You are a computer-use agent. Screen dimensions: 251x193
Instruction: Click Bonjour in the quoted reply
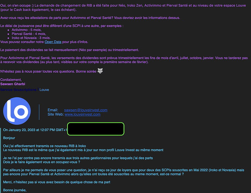pyautogui.click(x=9, y=138)
